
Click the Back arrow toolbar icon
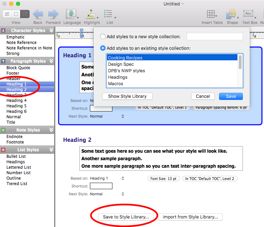(37, 14)
